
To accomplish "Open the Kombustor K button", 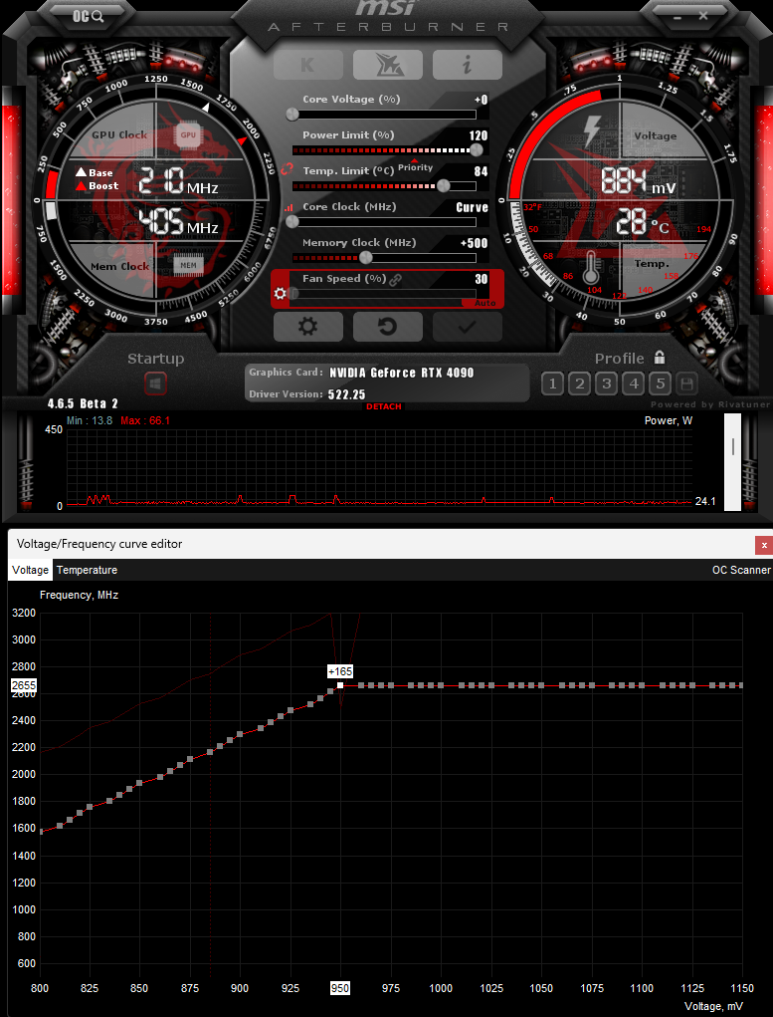I will pyautogui.click(x=307, y=65).
